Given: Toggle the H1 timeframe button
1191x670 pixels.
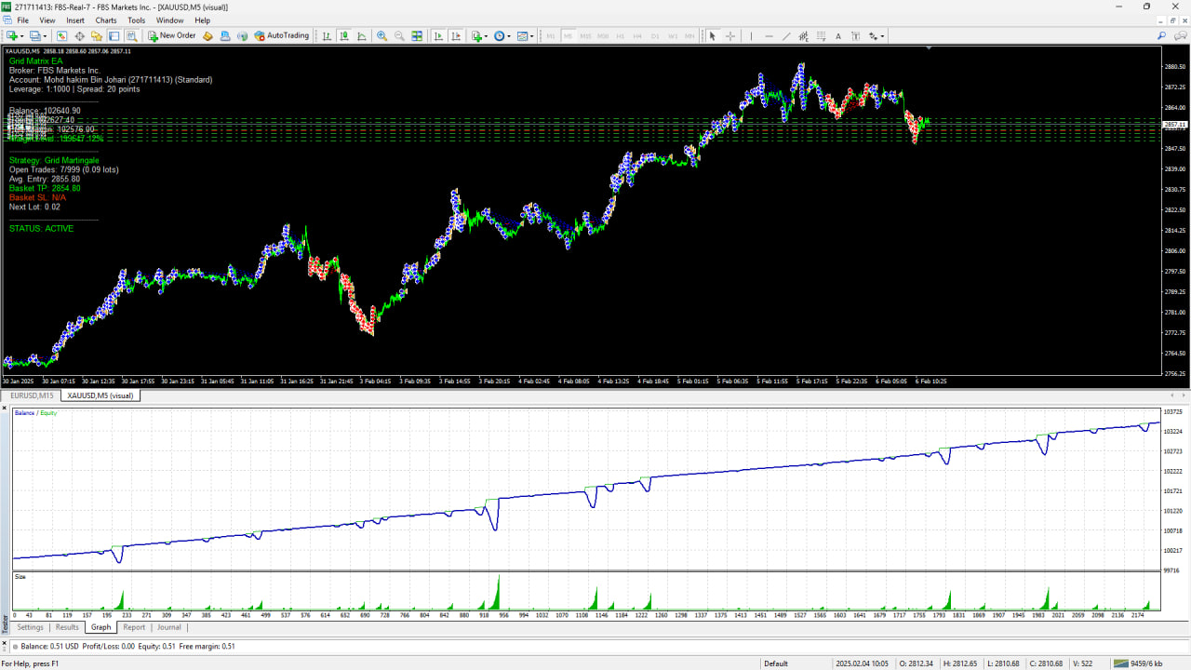Looking at the screenshot, I should pyautogui.click(x=621, y=36).
